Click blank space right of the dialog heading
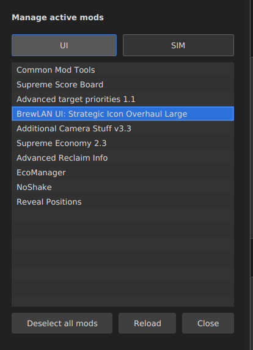 click(174, 18)
